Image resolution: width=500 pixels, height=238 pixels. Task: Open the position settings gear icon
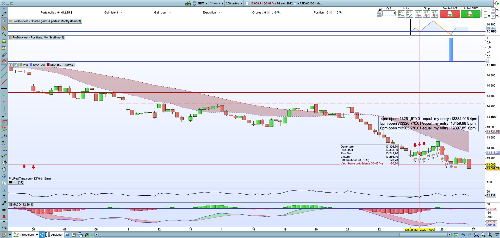pos(340,12)
